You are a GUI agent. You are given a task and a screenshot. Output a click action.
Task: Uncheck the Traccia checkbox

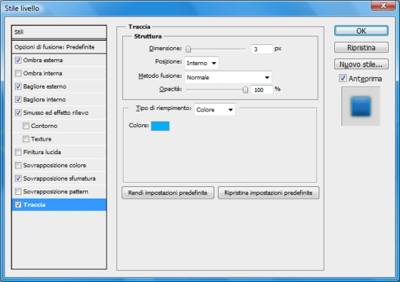pyautogui.click(x=18, y=205)
